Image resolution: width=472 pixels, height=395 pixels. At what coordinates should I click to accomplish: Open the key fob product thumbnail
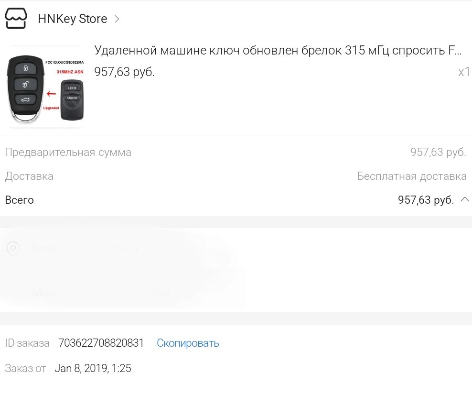tap(45, 88)
